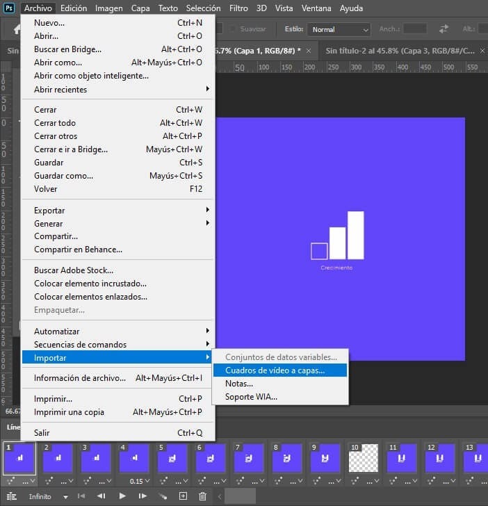Click Salir to quit Photoshop
Viewport: 488px width, 506px height.
(118, 433)
